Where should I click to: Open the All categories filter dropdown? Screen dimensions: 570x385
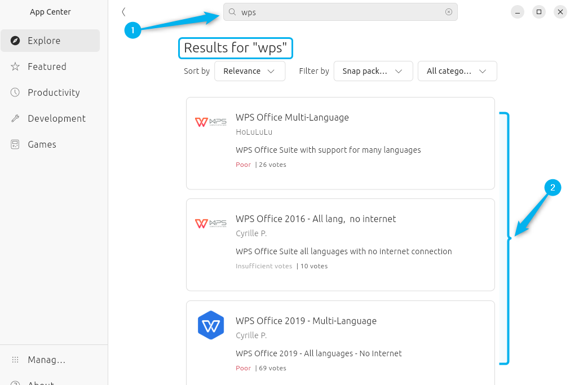coord(457,71)
